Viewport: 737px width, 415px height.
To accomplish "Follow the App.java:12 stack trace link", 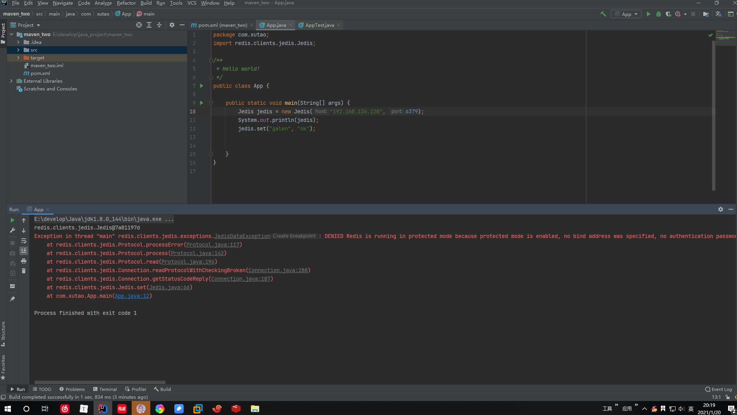I will pos(132,296).
